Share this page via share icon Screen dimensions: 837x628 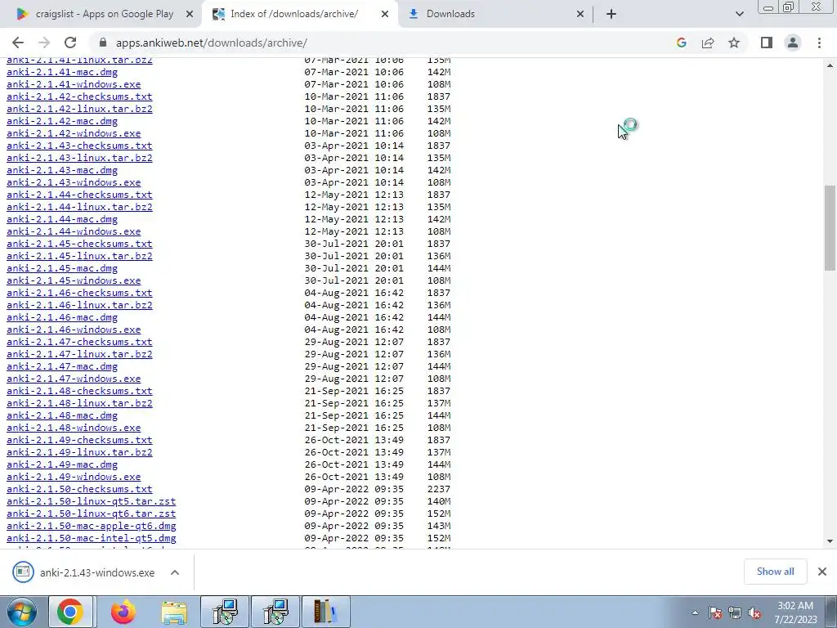[708, 43]
